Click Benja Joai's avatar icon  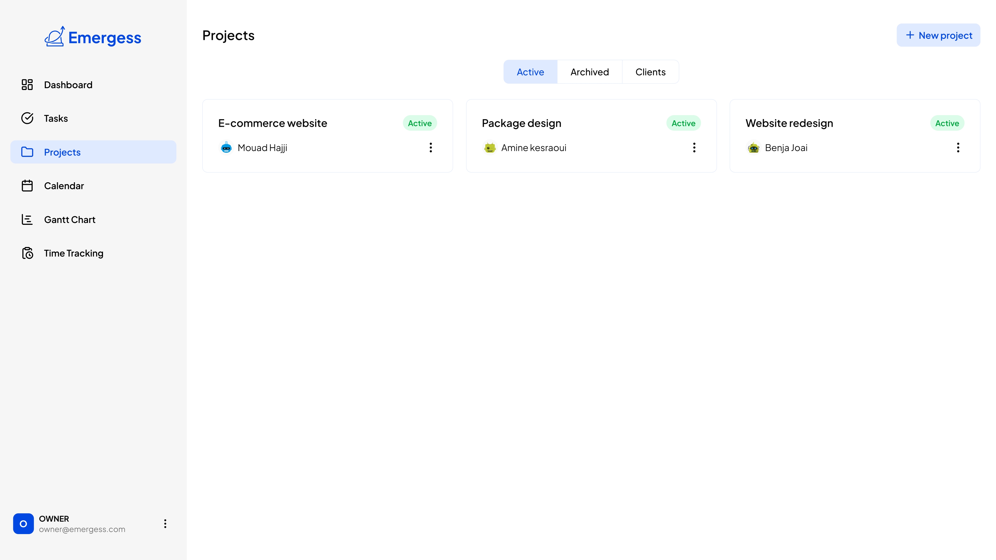coord(753,148)
